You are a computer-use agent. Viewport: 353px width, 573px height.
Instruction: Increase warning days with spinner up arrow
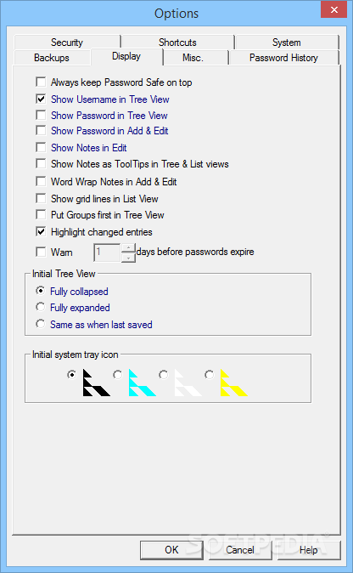point(128,248)
